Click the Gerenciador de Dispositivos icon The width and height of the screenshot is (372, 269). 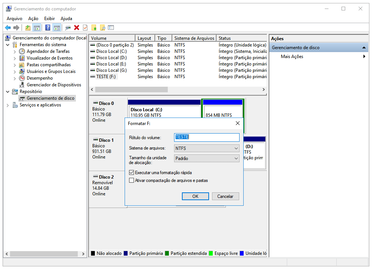[x=23, y=84]
